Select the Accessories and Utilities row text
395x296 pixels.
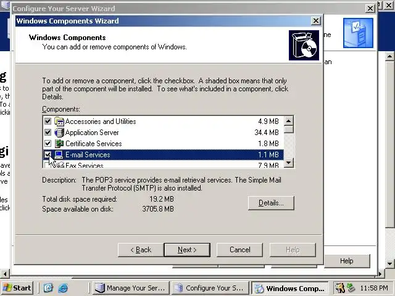[x=101, y=121]
